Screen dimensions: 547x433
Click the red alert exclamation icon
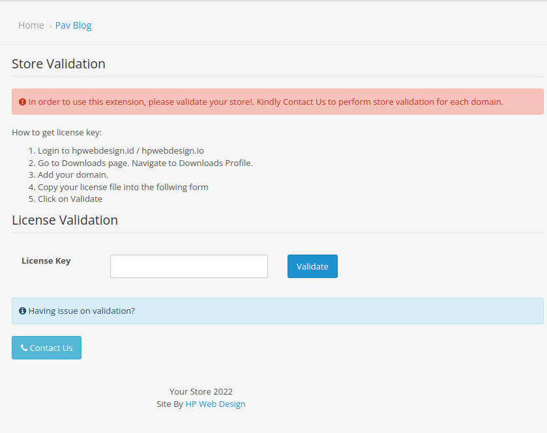(x=22, y=102)
